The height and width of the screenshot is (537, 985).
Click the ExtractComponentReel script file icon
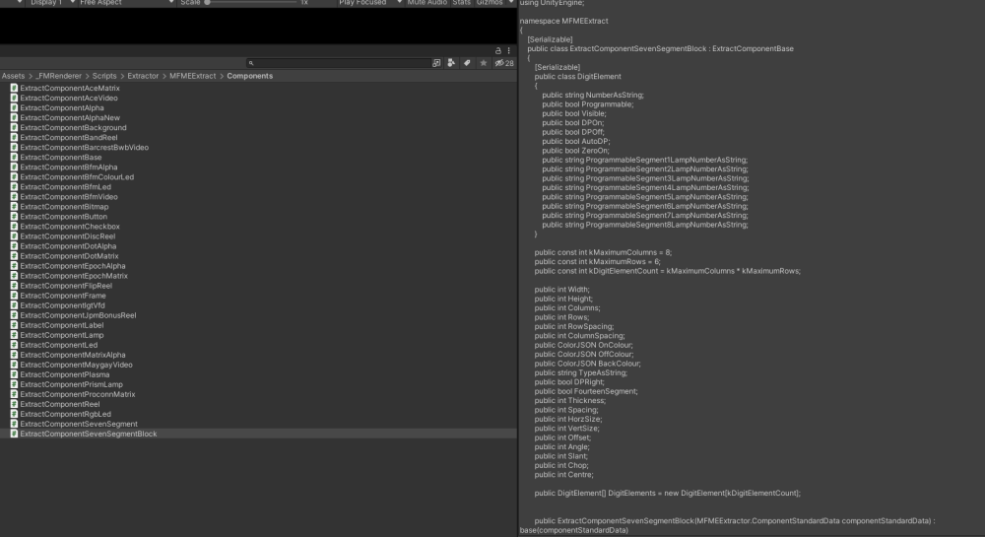click(14, 404)
